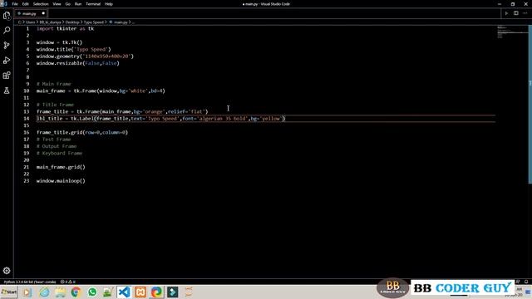Switch to Visual Studio Code in taskbar
Image resolution: width=532 pixels, height=299 pixels.
coord(124,292)
